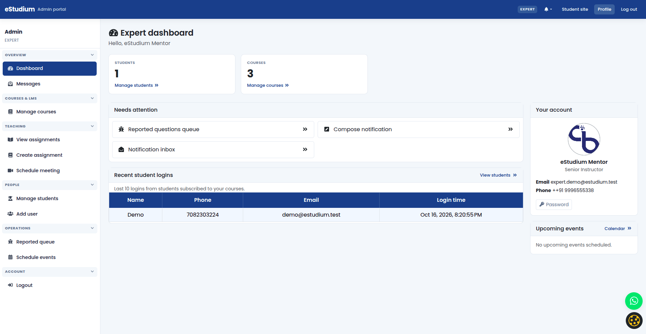Image resolution: width=646 pixels, height=334 pixels.
Task: Click the Login time column header
Action: (x=451, y=200)
